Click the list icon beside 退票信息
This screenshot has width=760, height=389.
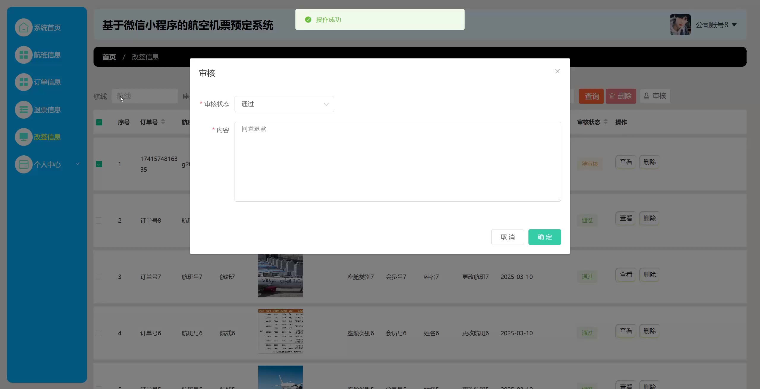[23, 110]
